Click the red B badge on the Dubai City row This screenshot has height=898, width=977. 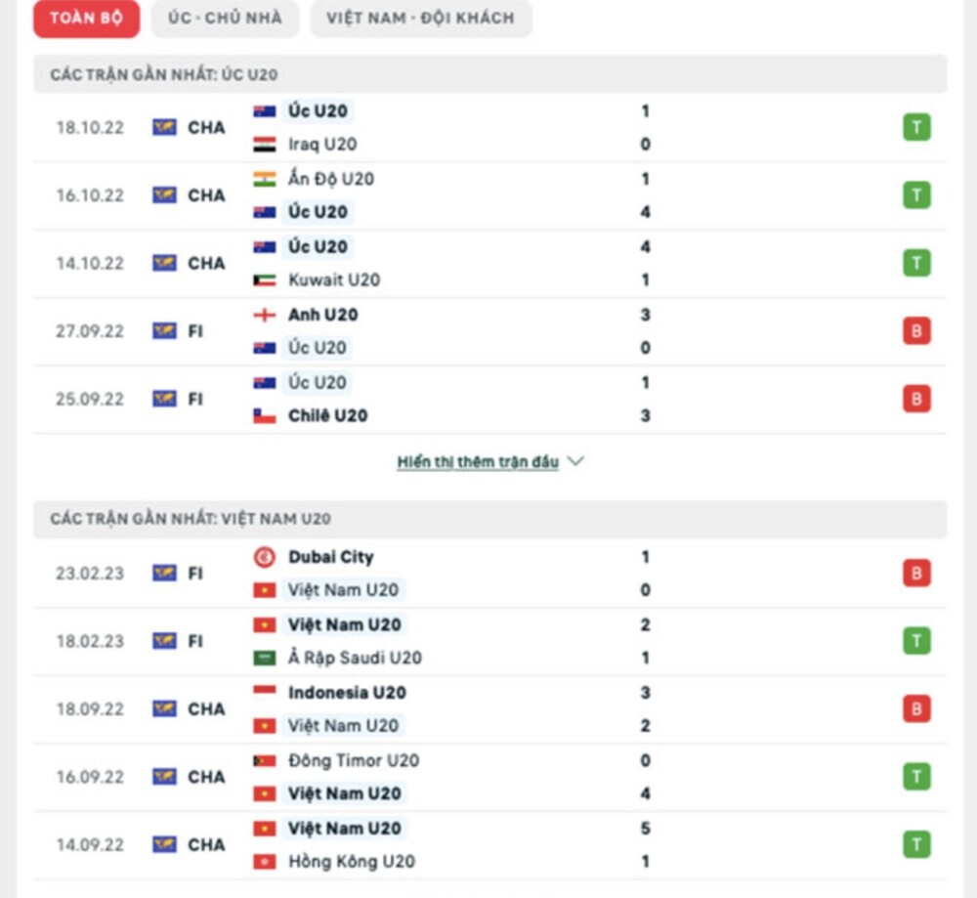915,574
